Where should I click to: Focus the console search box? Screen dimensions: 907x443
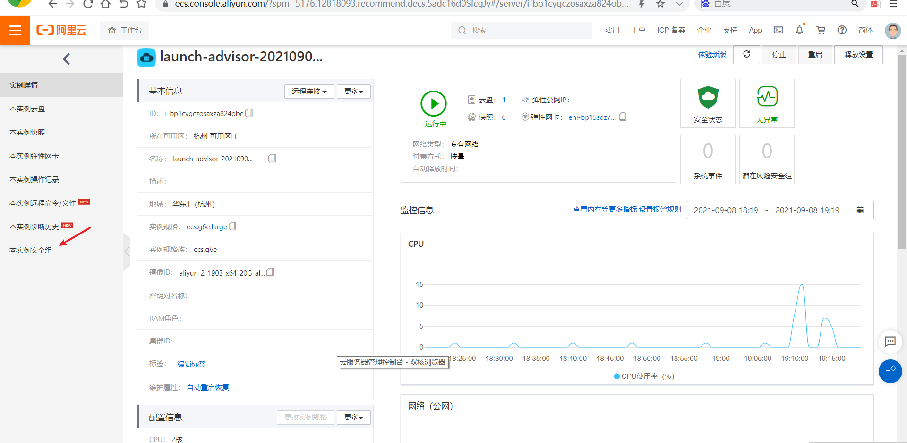[x=522, y=30]
